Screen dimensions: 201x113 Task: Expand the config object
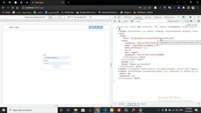click(119, 31)
